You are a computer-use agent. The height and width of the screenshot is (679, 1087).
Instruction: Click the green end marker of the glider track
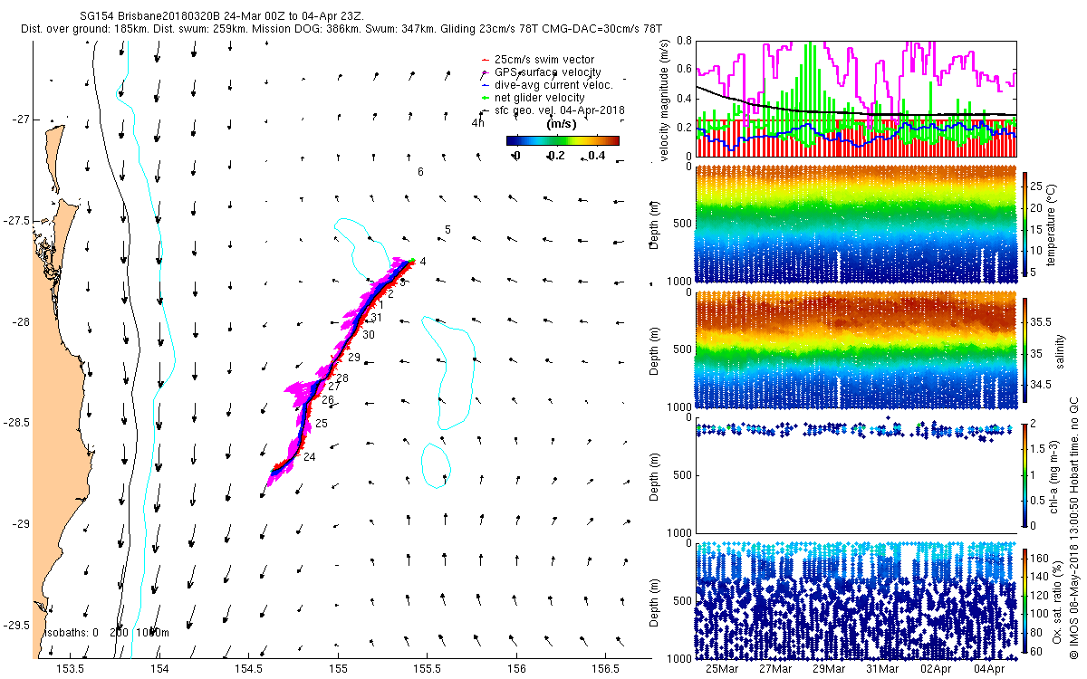click(x=412, y=261)
